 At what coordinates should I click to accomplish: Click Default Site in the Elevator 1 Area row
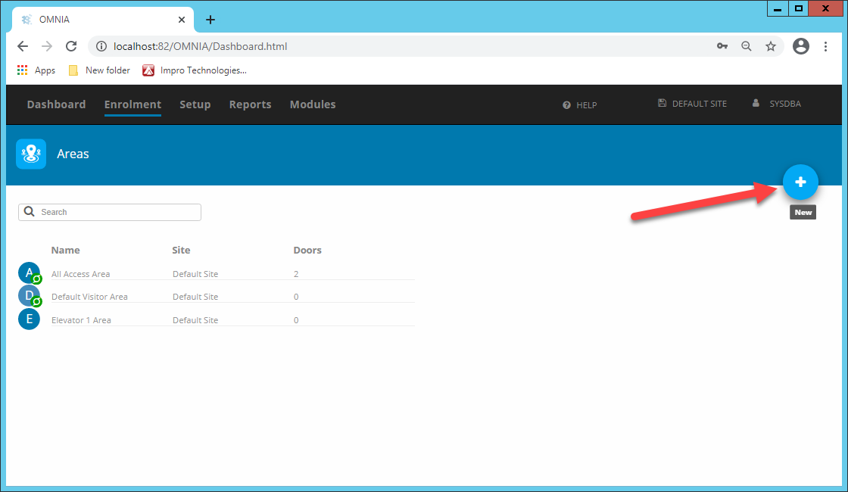(195, 320)
